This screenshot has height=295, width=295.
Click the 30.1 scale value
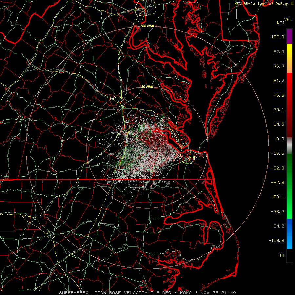click(279, 110)
